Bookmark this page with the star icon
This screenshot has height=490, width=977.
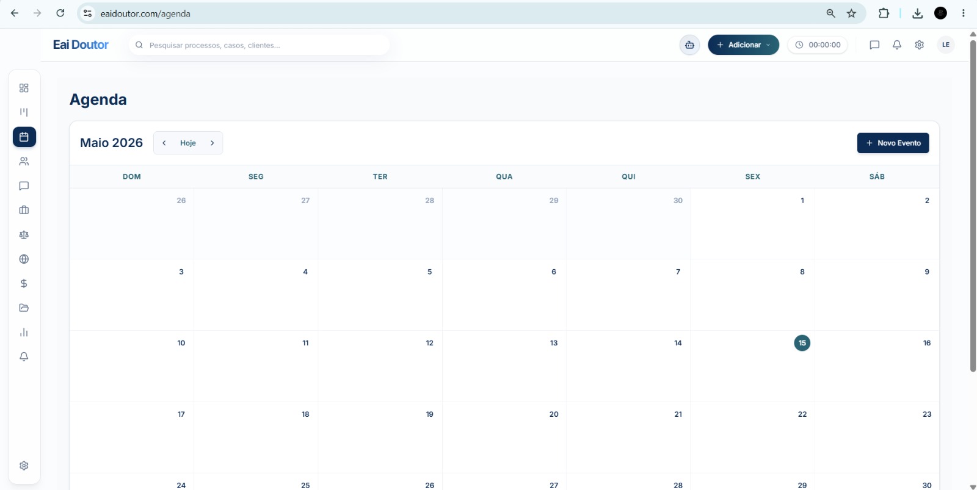[x=852, y=13]
